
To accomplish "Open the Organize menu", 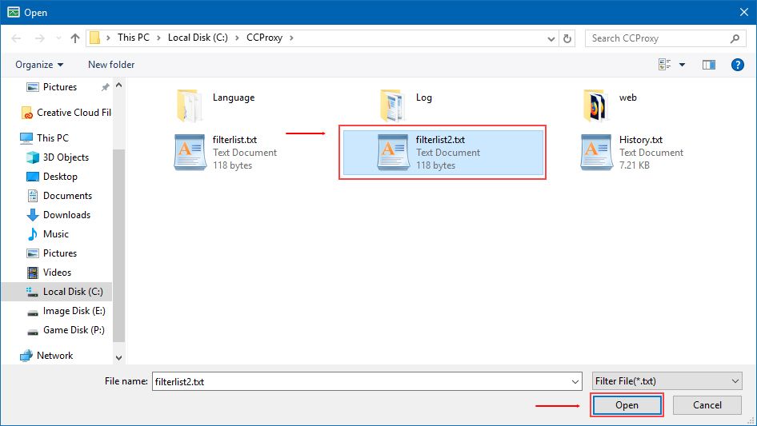I will pyautogui.click(x=38, y=65).
